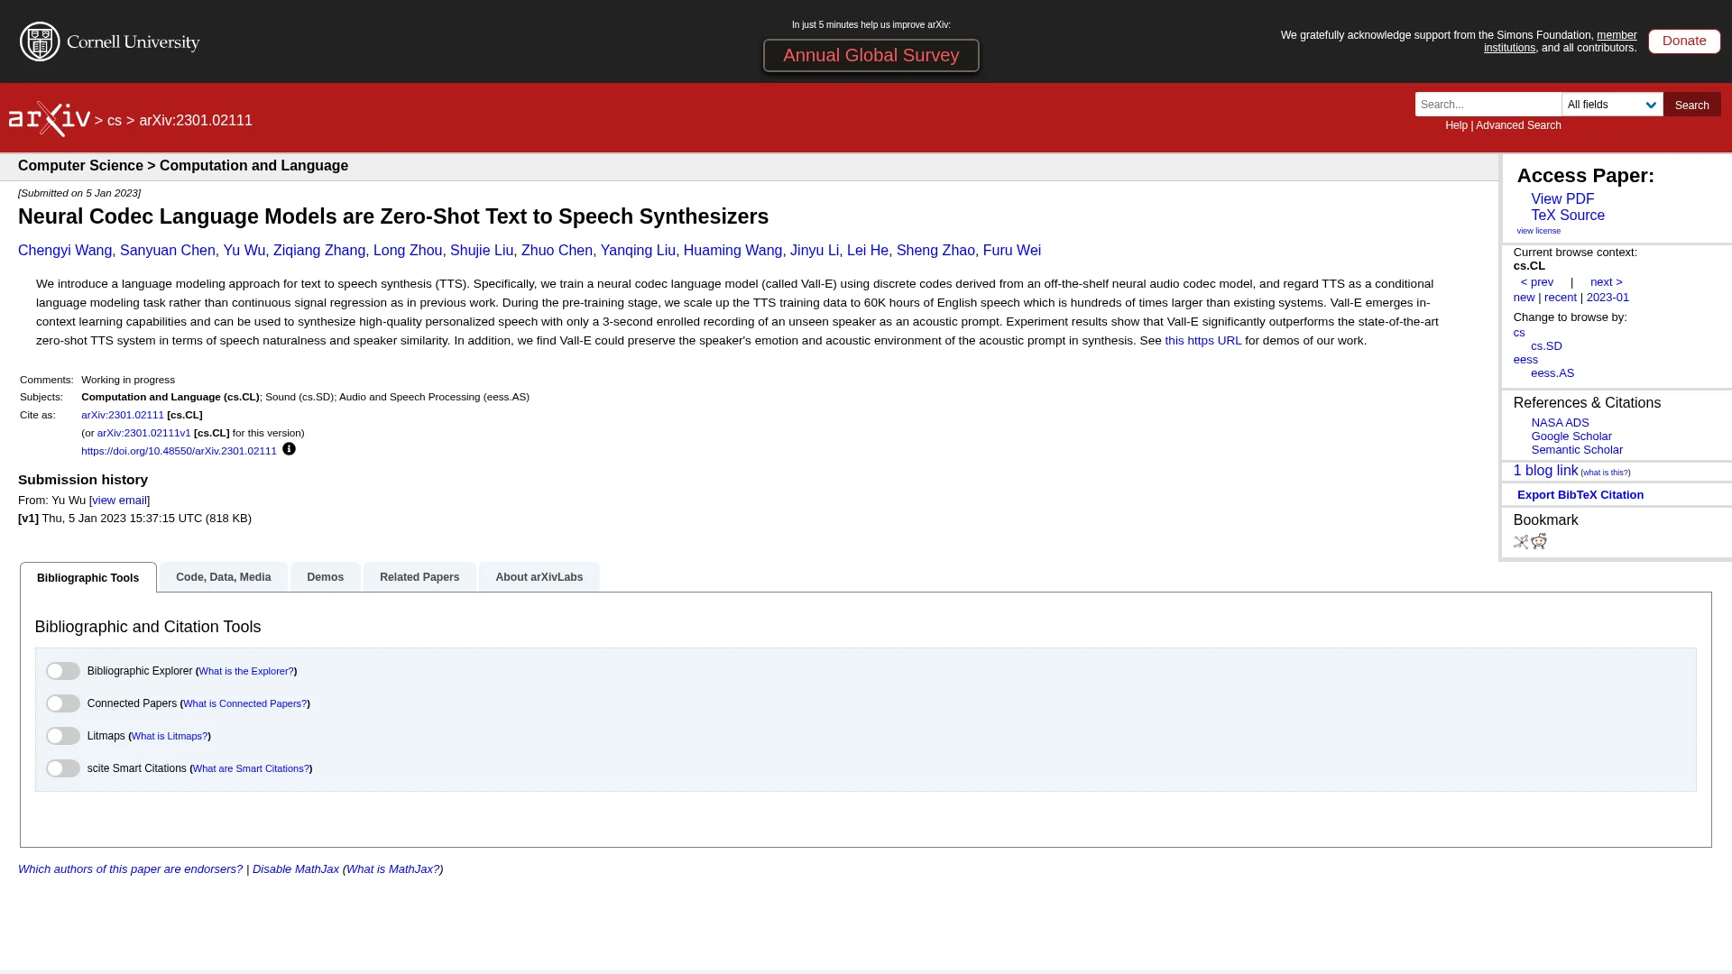
Task: Click the Cornell University logo
Action: [x=110, y=41]
